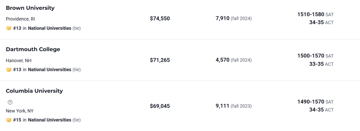Click Brown's 7,910 enrollment value

[223, 18]
